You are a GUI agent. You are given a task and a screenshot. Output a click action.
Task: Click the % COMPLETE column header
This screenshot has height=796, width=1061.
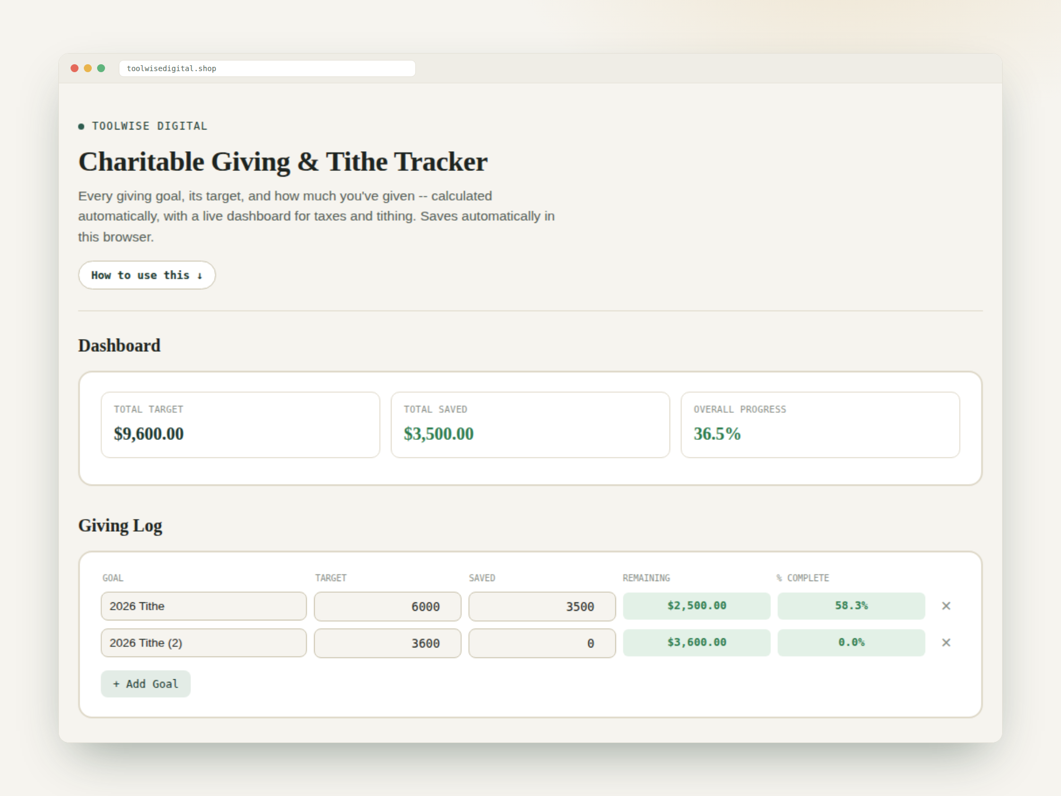click(x=803, y=578)
